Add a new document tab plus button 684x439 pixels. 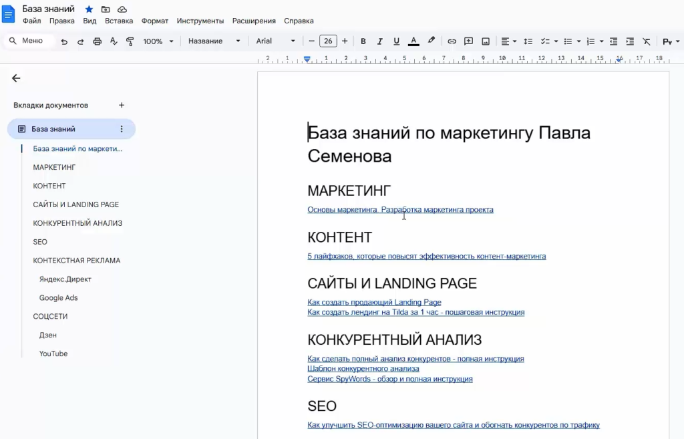[x=122, y=105]
